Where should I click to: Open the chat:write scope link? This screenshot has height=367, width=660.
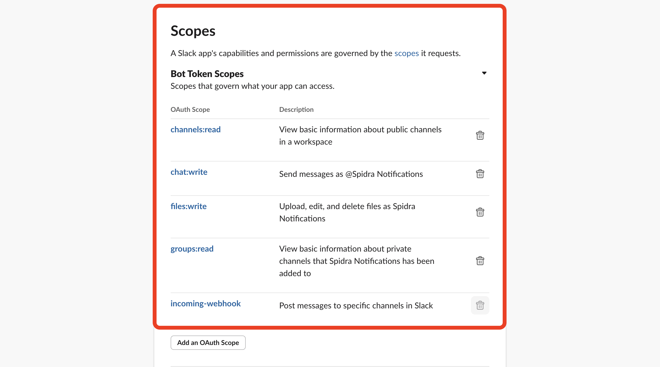click(189, 172)
